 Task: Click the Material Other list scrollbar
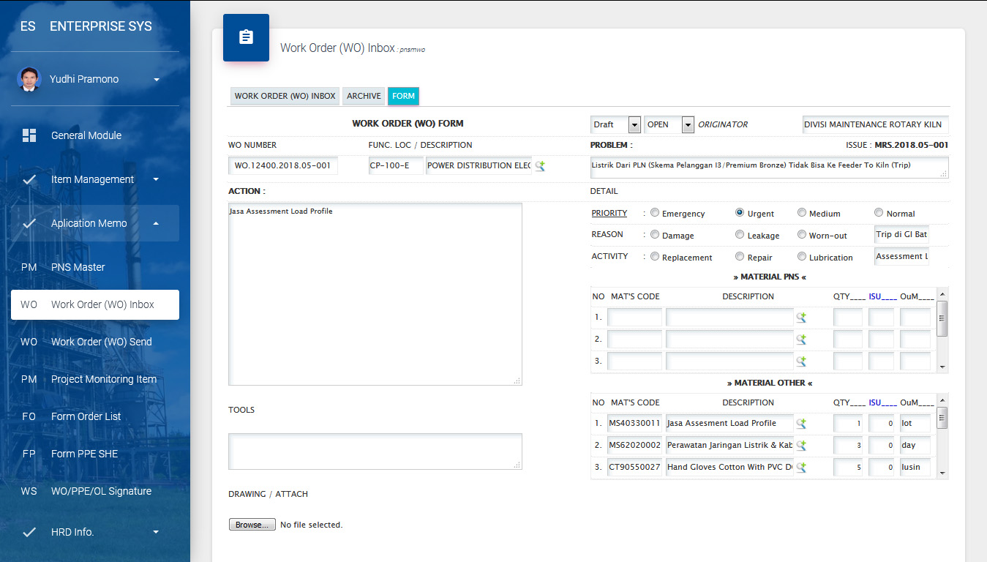[942, 435]
